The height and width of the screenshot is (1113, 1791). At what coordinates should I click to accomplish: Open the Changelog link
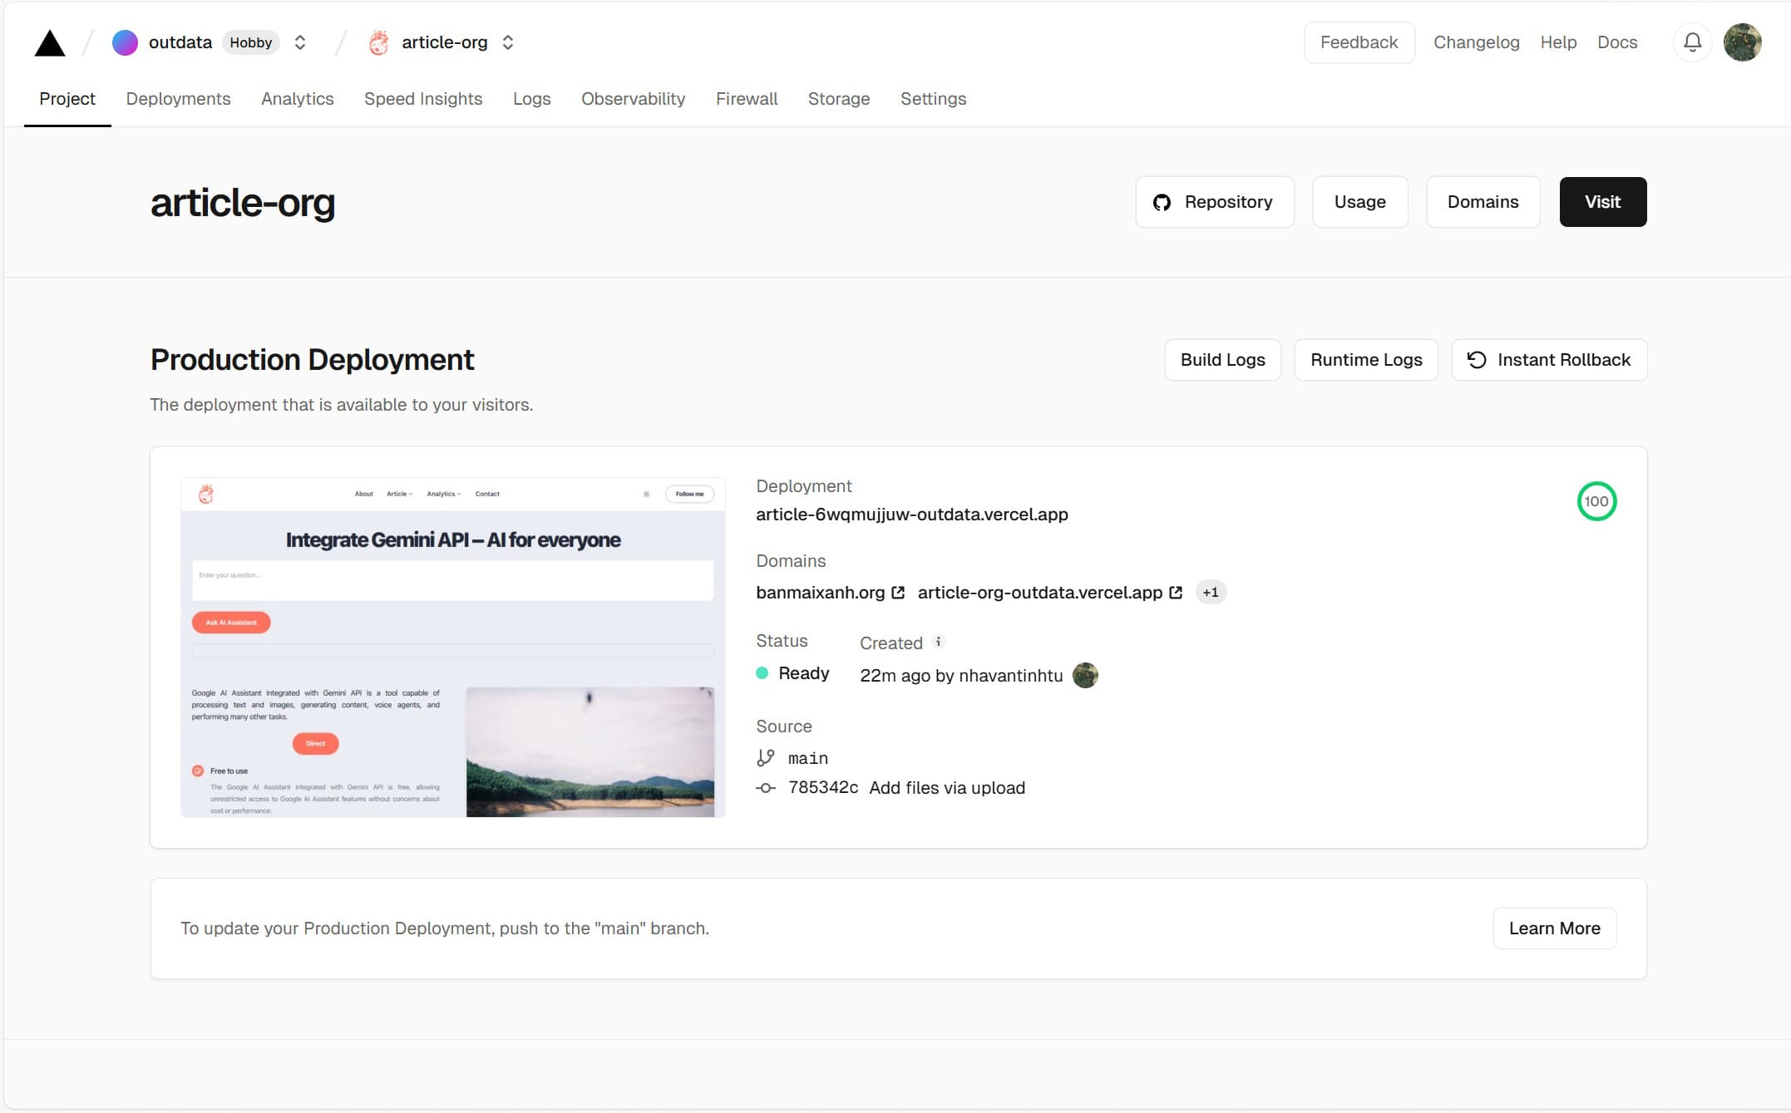[x=1477, y=42]
